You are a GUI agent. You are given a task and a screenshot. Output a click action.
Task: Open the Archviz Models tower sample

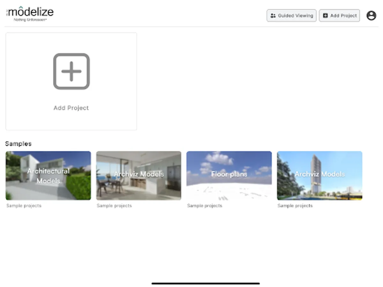tap(319, 175)
